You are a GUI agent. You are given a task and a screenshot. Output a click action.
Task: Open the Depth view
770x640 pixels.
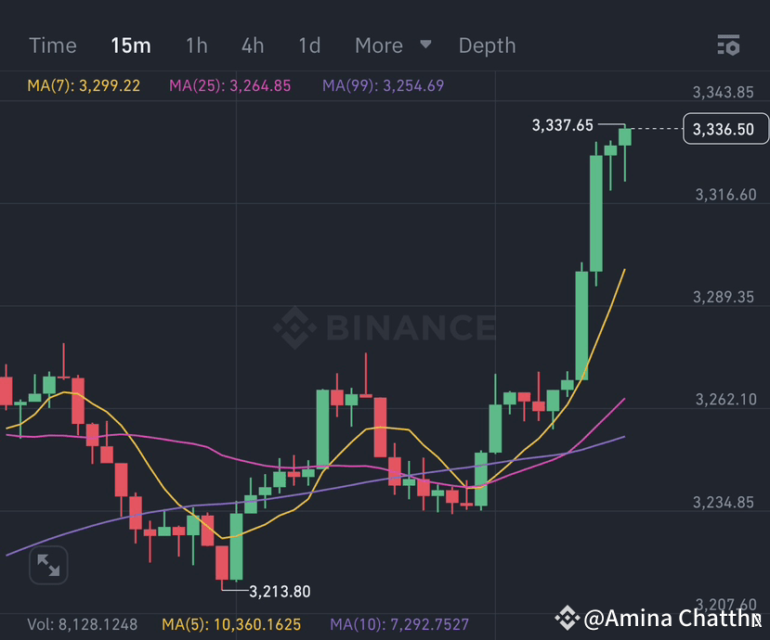click(487, 45)
